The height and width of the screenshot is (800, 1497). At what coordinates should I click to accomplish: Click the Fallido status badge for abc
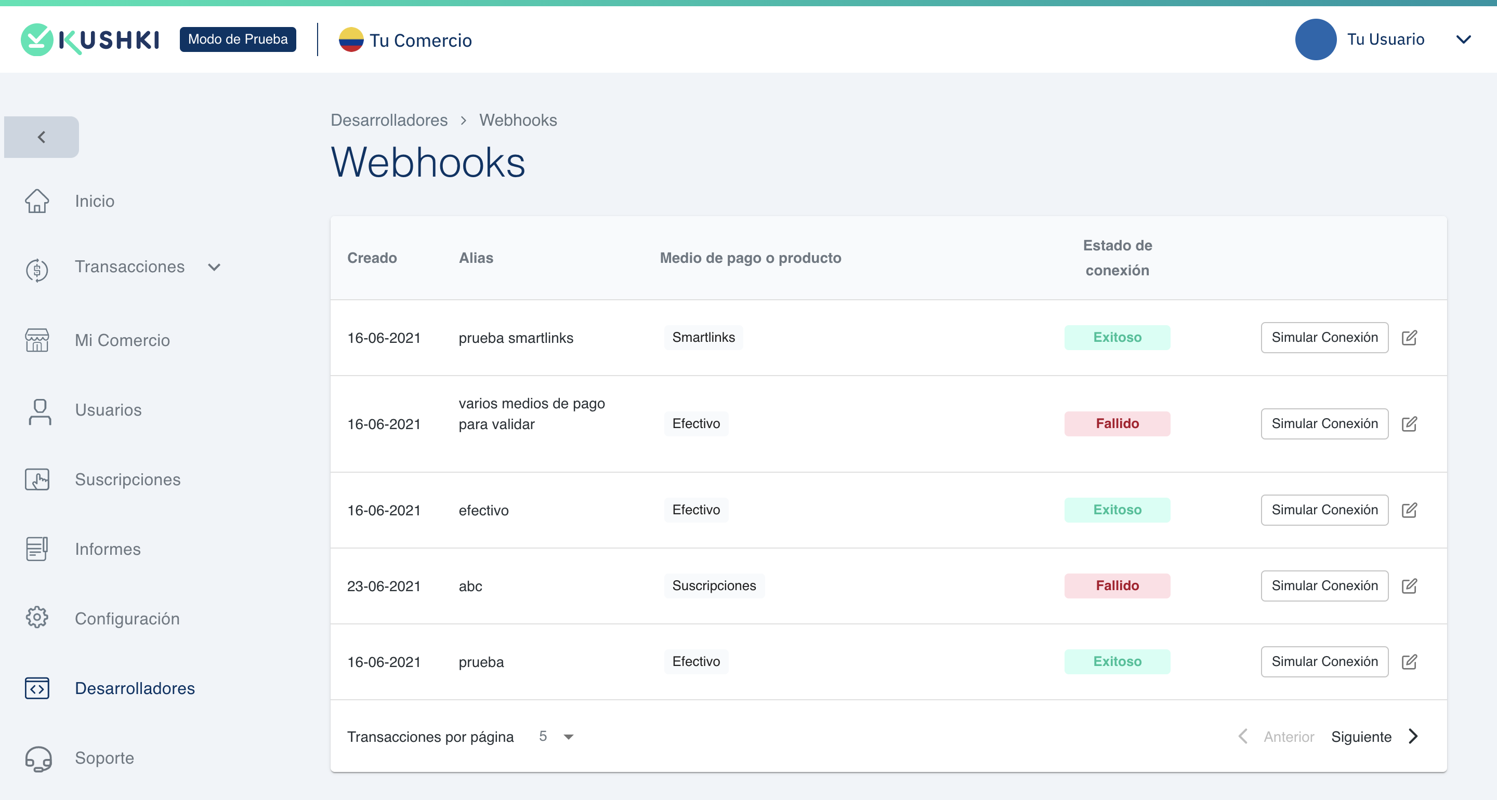[1117, 585]
